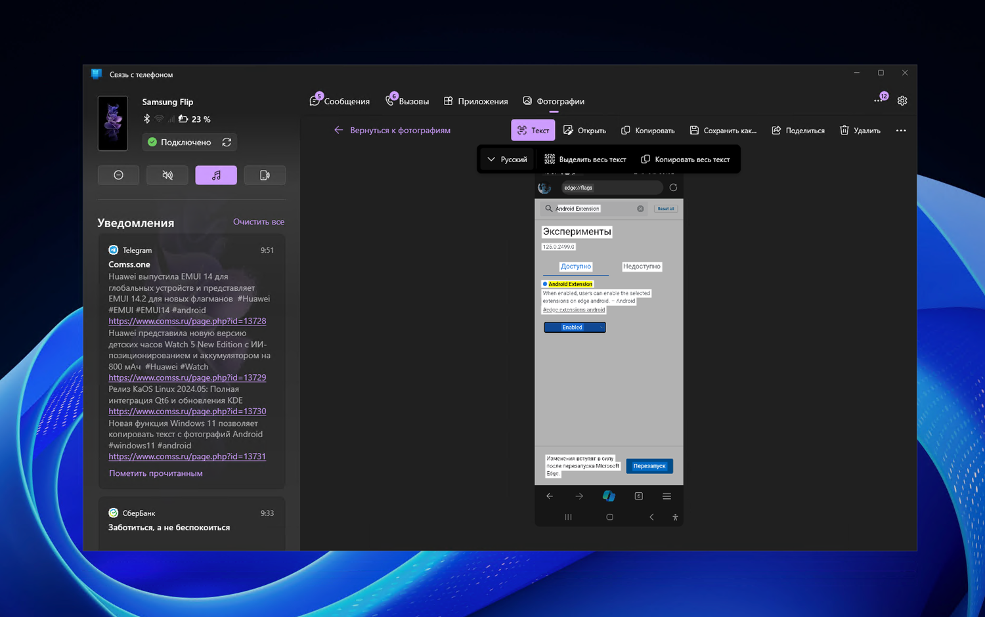Click the highlighted Android Extension text in photo
Viewport: 985px width, 617px height.
[570, 284]
